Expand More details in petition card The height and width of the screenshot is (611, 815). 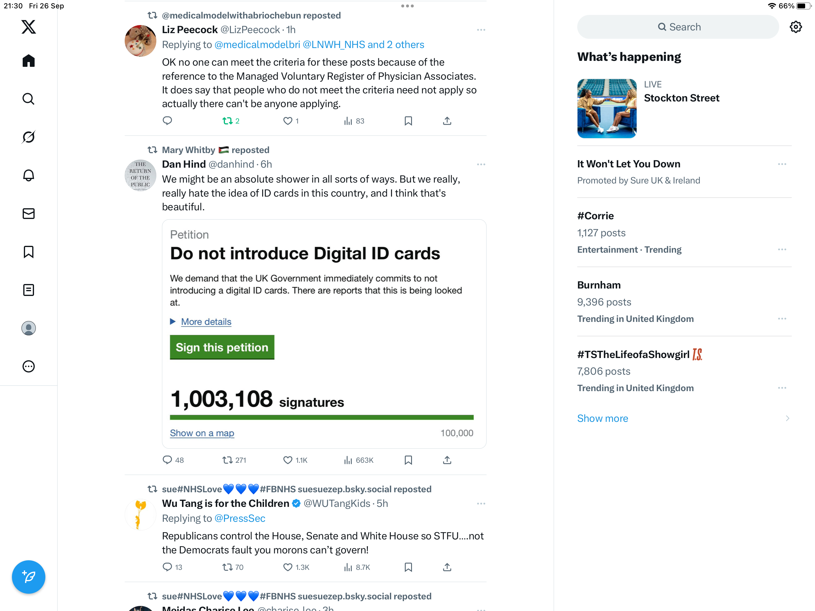(x=206, y=322)
